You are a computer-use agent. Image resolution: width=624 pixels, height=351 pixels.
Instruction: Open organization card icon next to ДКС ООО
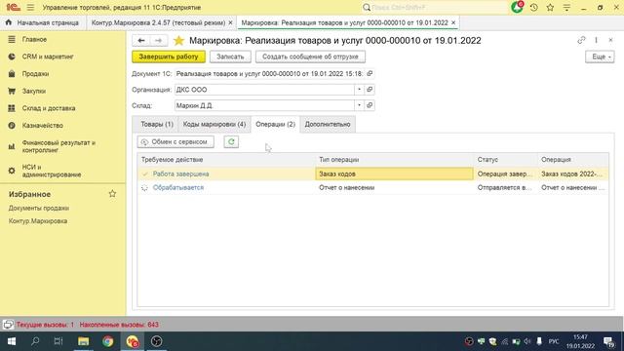(370, 90)
